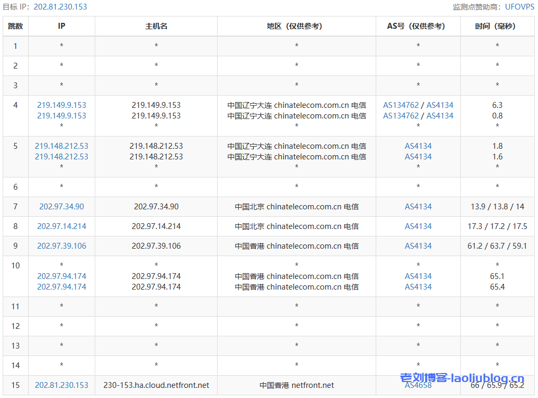Click the second AS134762 link in hop 4
This screenshot has width=538, height=398.
point(401,116)
